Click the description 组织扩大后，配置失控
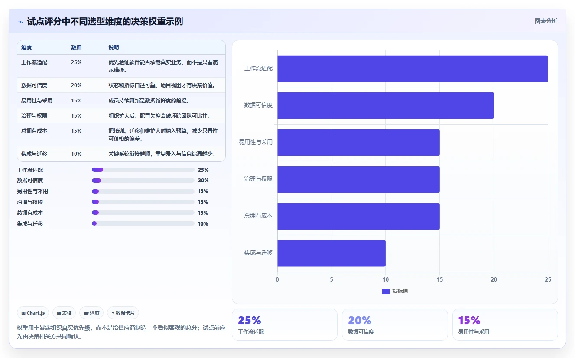Screen dimensions: 575x358 (159, 116)
